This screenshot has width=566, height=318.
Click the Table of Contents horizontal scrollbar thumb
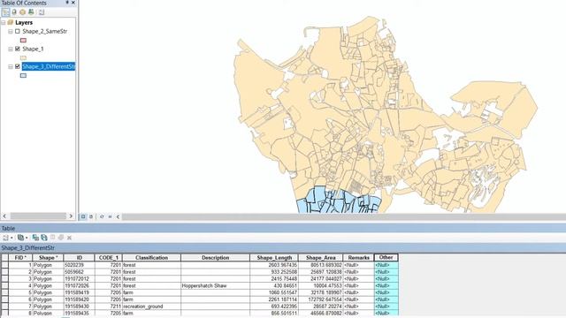tap(38, 216)
